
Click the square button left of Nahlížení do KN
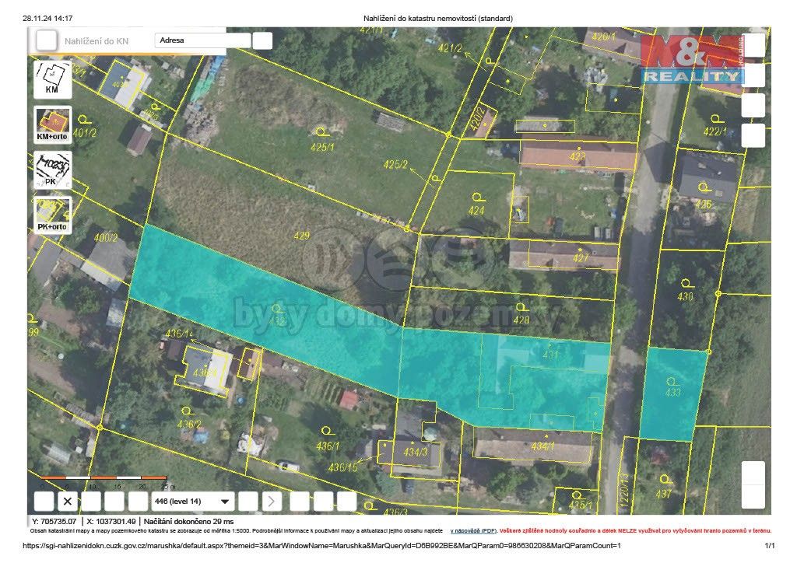click(47, 40)
